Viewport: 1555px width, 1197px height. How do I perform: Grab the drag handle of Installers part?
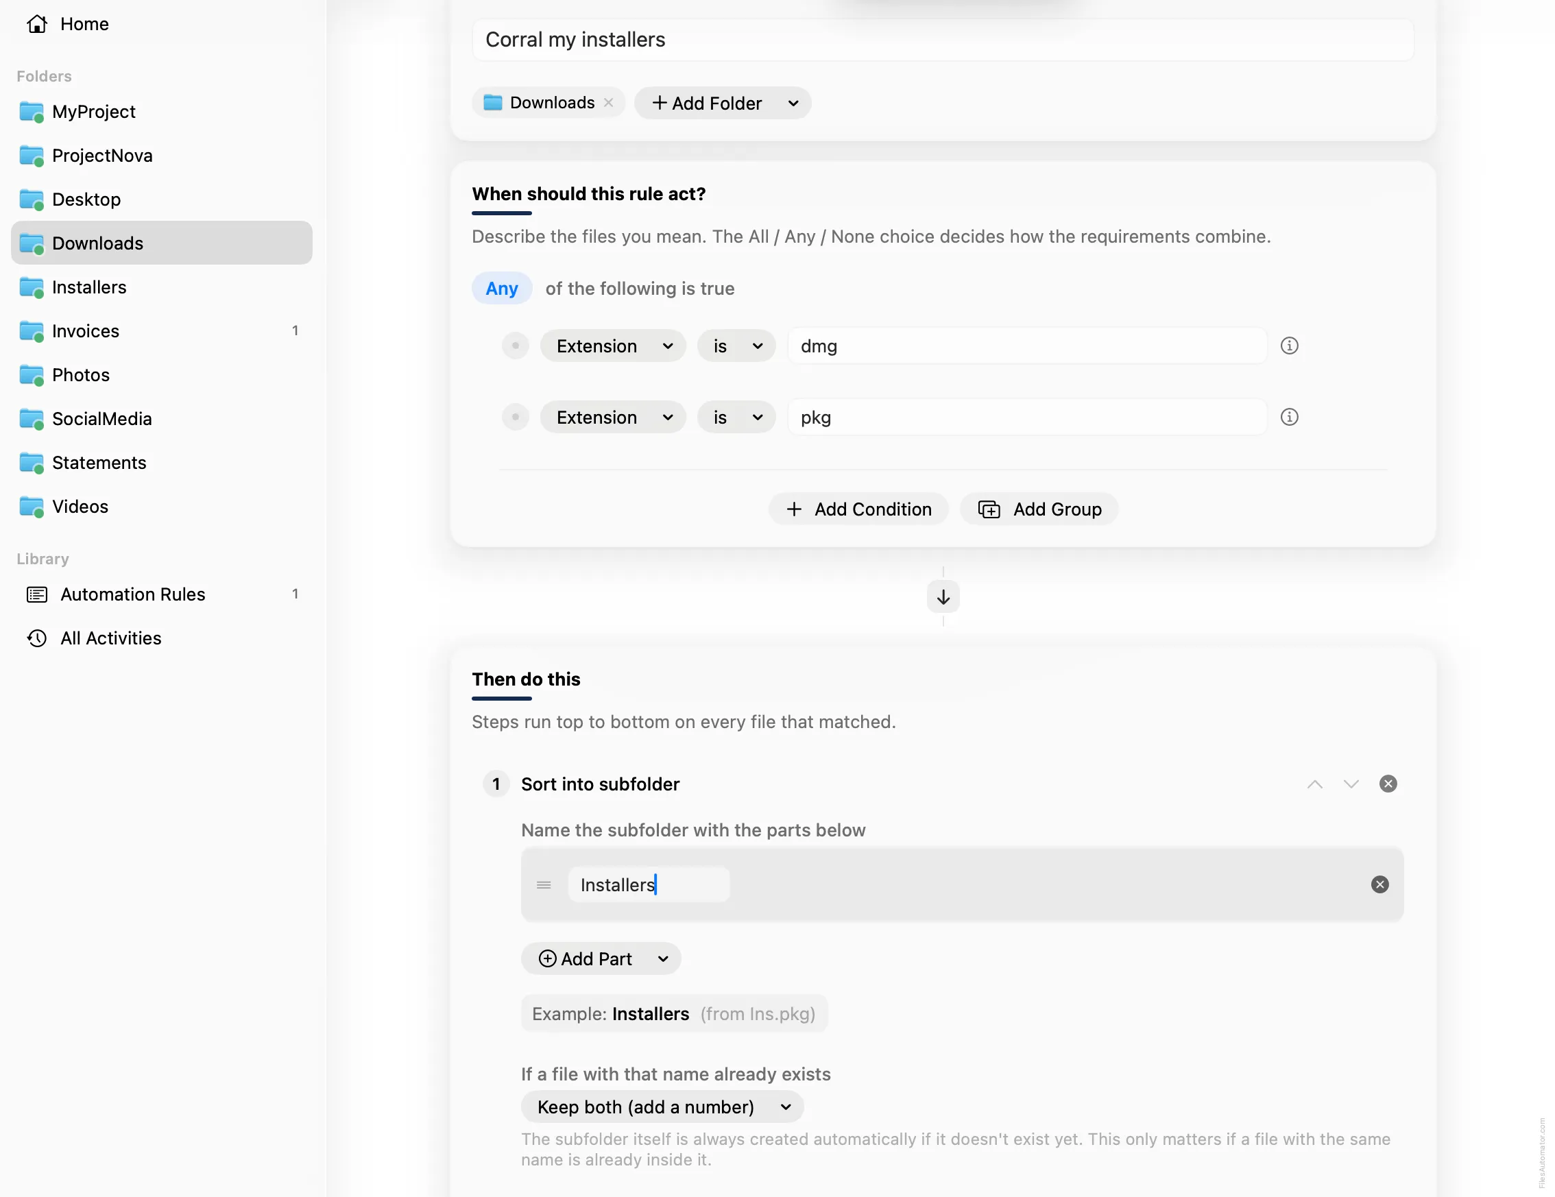[544, 885]
